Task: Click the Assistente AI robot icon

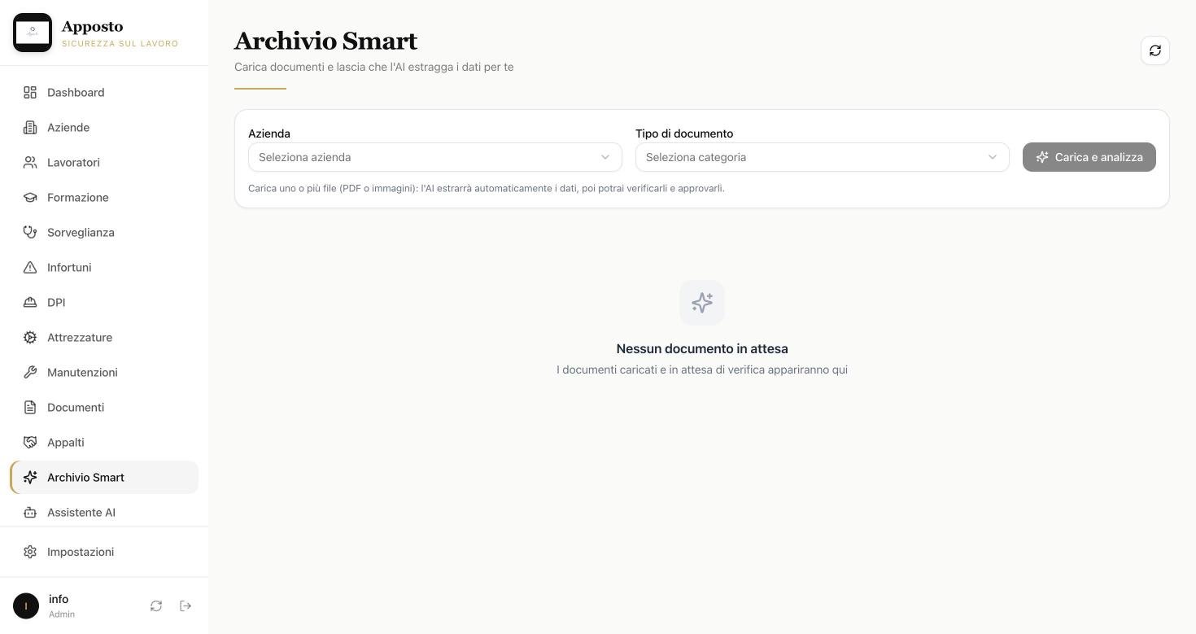Action: point(30,513)
